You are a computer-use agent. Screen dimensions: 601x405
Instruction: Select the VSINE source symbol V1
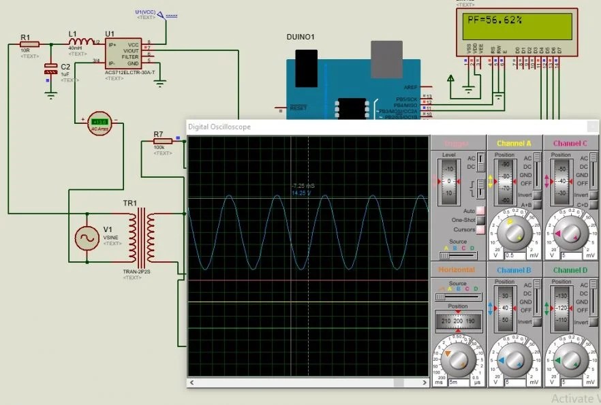click(x=88, y=237)
